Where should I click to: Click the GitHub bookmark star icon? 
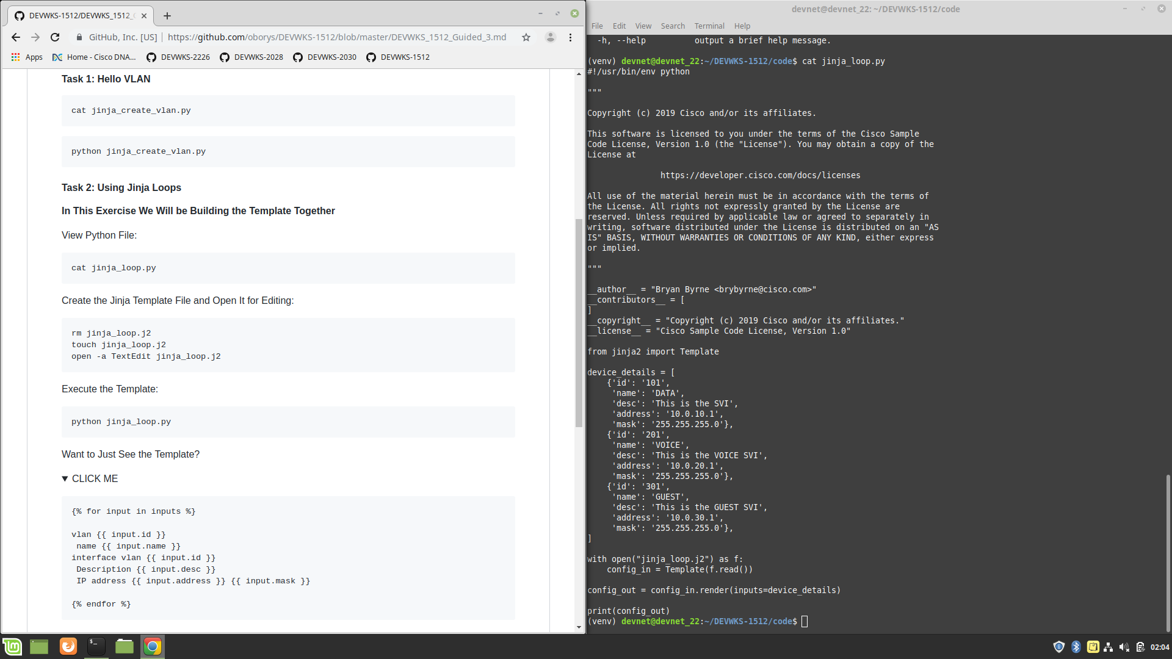[x=526, y=37]
